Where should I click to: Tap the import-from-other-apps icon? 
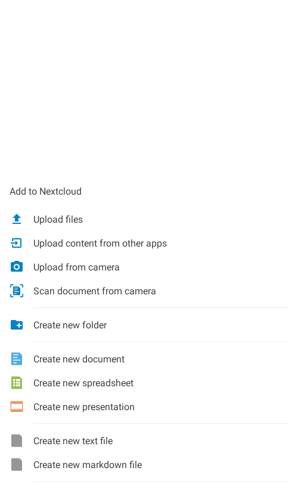(x=16, y=243)
